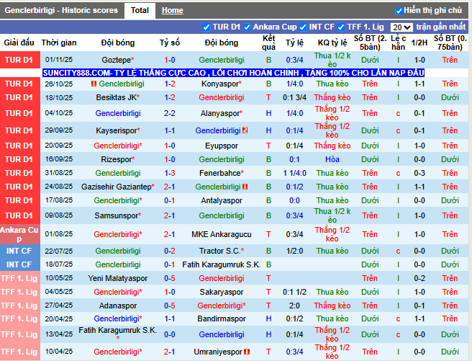The height and width of the screenshot is (361, 472).
Task: Click Alanyaspor team name
Action: click(222, 113)
